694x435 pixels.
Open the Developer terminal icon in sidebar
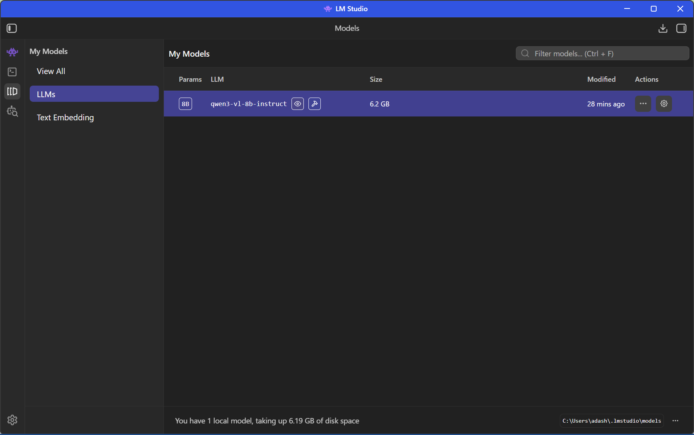coord(12,72)
